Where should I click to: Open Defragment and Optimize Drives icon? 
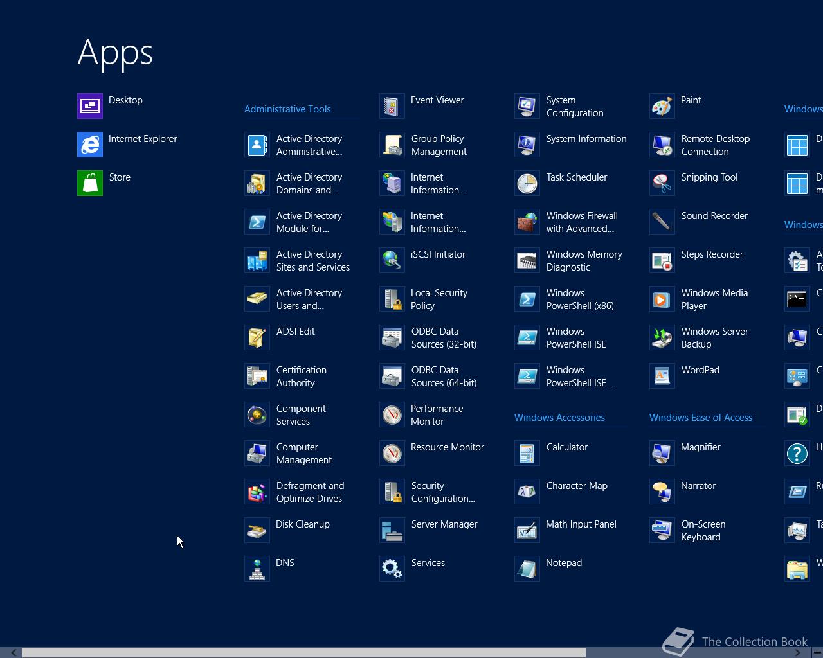coord(257,492)
